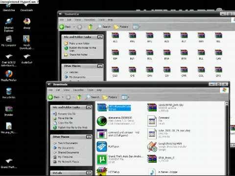
Task: Open Tools menu in Downloads window
Action: [90, 90]
